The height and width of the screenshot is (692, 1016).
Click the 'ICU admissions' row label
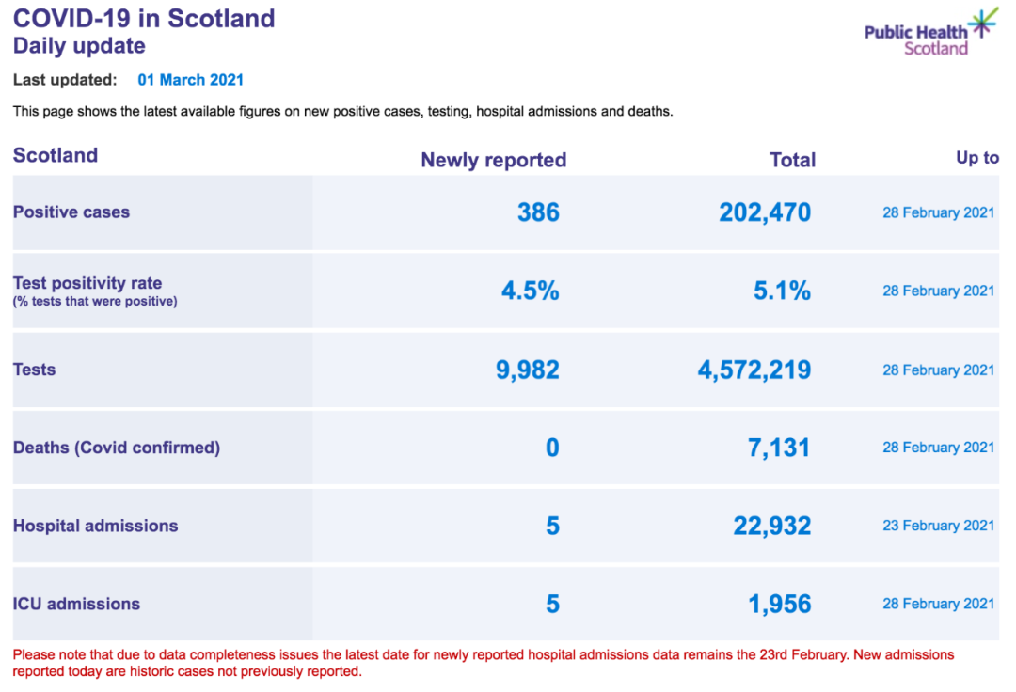click(x=76, y=604)
